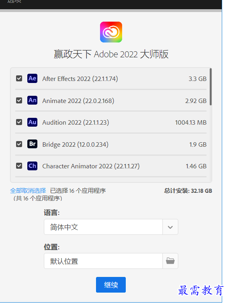Image resolution: width=227 pixels, height=303 pixels.
Task: Click the 1004.13 MB size value
Action: click(x=191, y=123)
